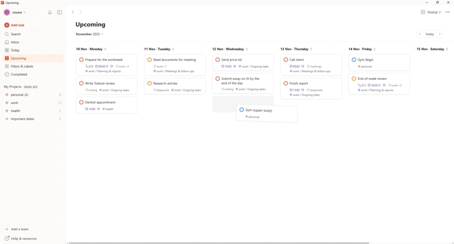Image resolution: width=454 pixels, height=244 pixels.
Task: Open Help & resources
Action: pyautogui.click(x=24, y=239)
